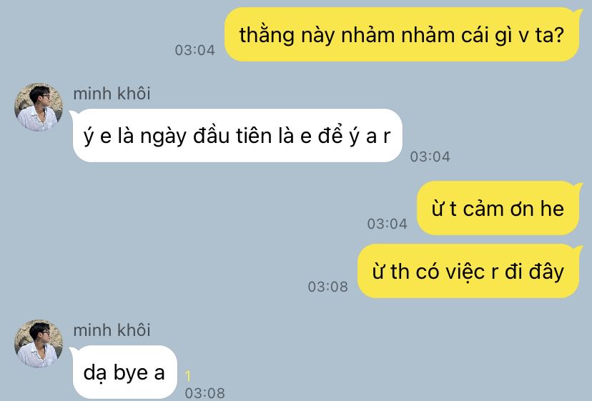The image size is (592, 401).
Task: Click the 03:08 time beside 'ừ th có việc'
Action: click(x=327, y=287)
